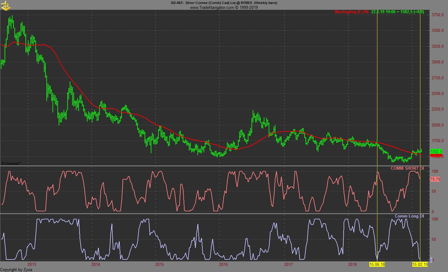Click the 2017 year label on the time axis
This screenshot has height=272, width=448.
coord(288,265)
